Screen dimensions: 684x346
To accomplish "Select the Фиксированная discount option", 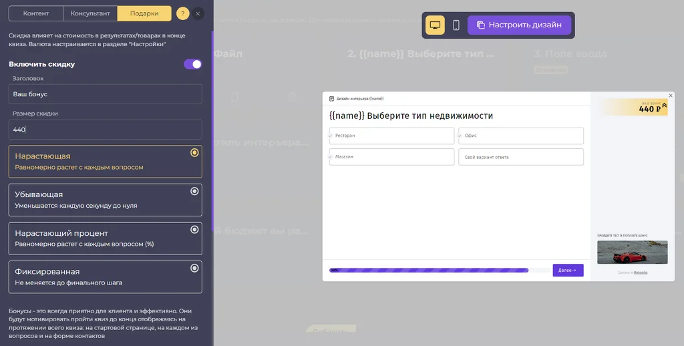I will pos(105,277).
